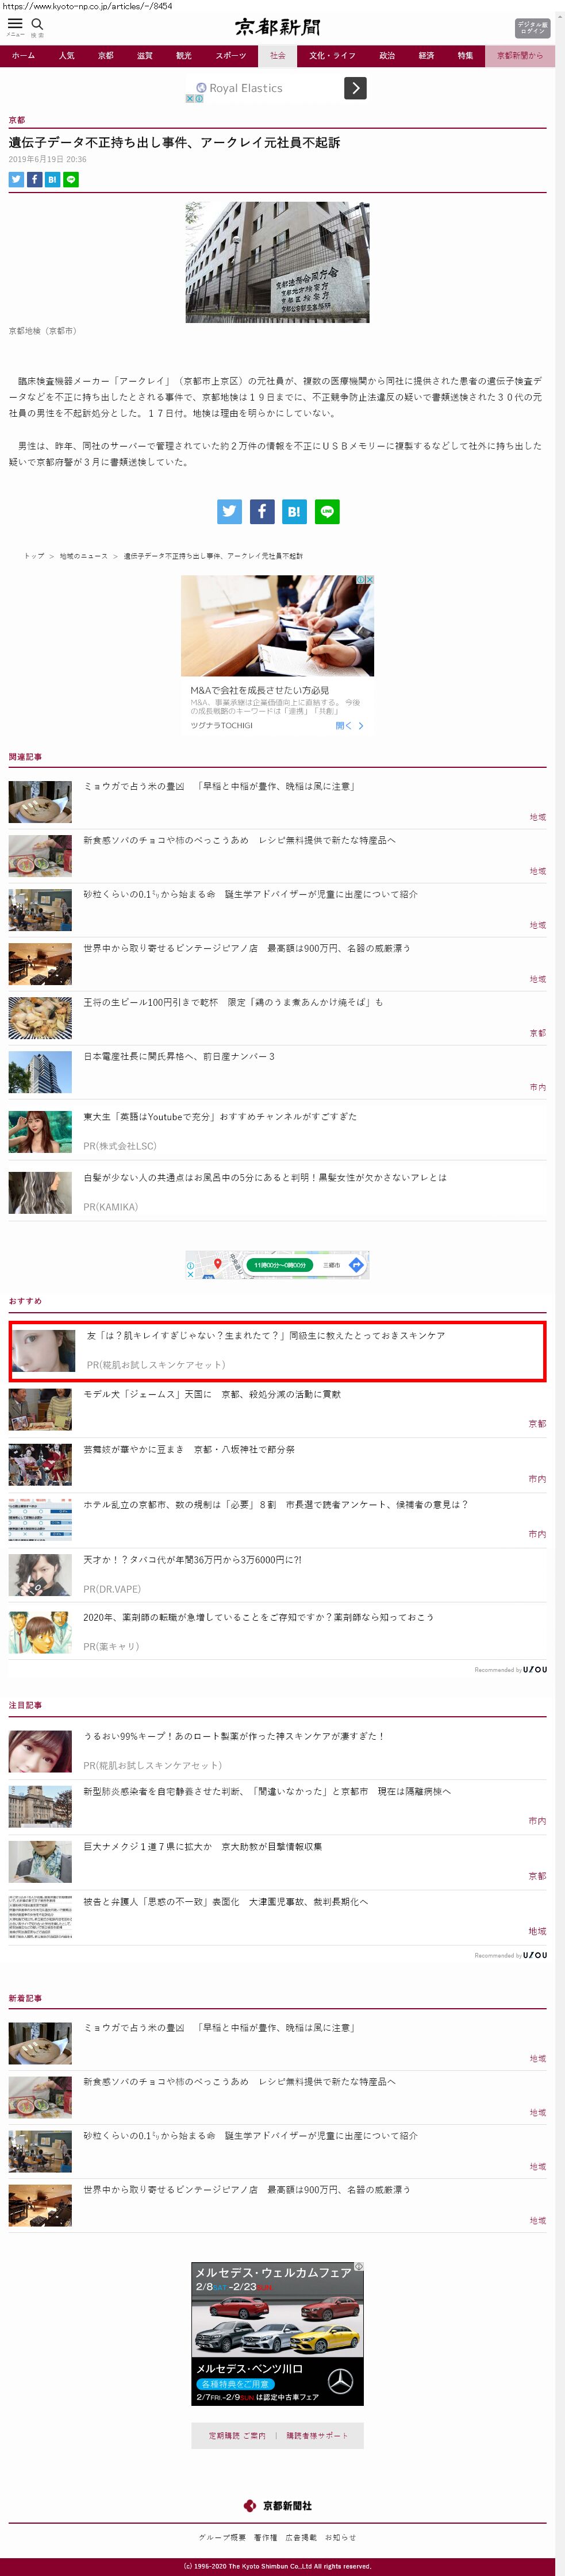
Task: Open the 滋賀 navigation tab
Action: point(145,56)
